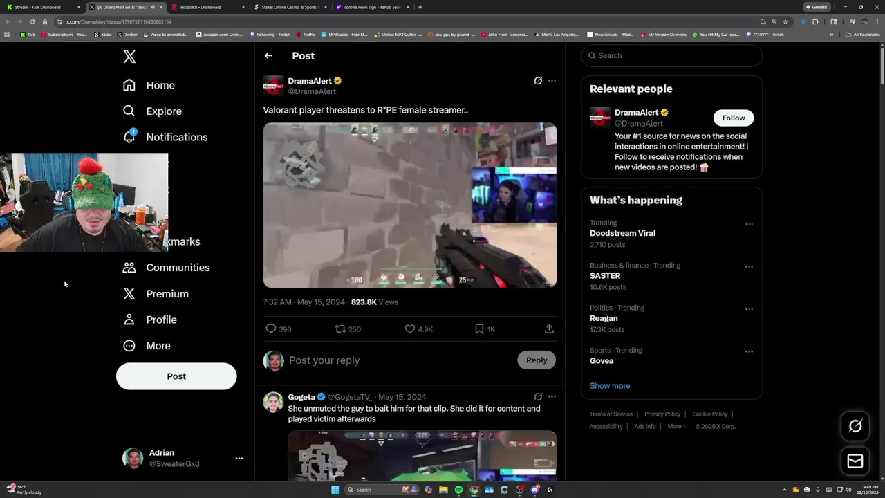This screenshot has width=885, height=498.
Task: Open the floating Messages envelope button
Action: click(855, 461)
